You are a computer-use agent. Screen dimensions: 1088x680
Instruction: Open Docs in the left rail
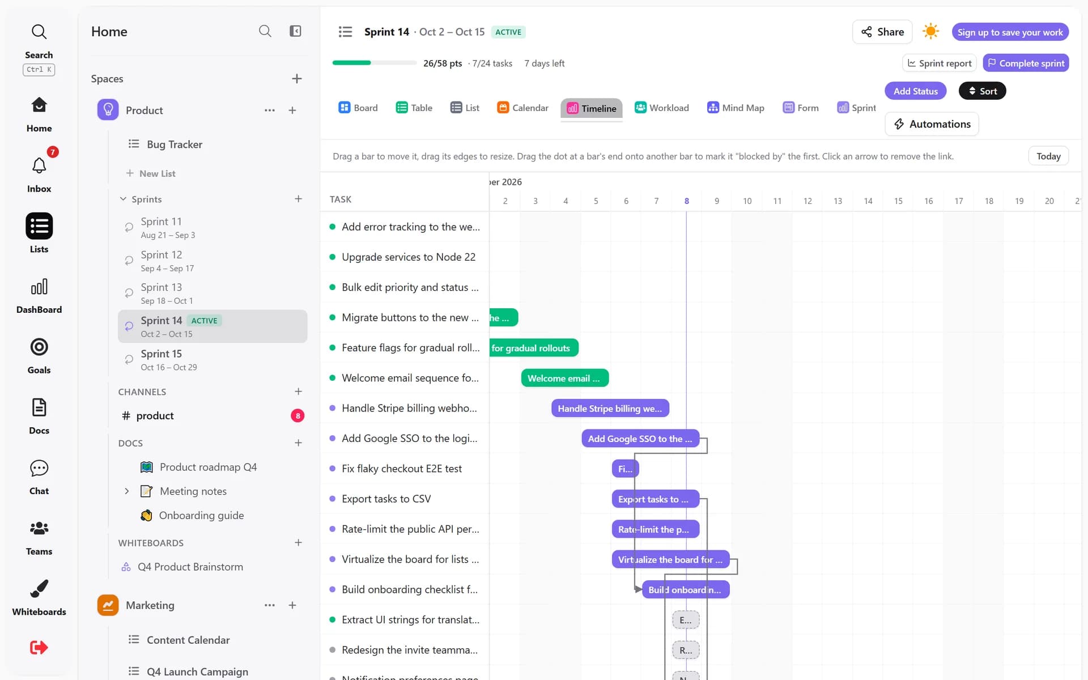(x=39, y=416)
